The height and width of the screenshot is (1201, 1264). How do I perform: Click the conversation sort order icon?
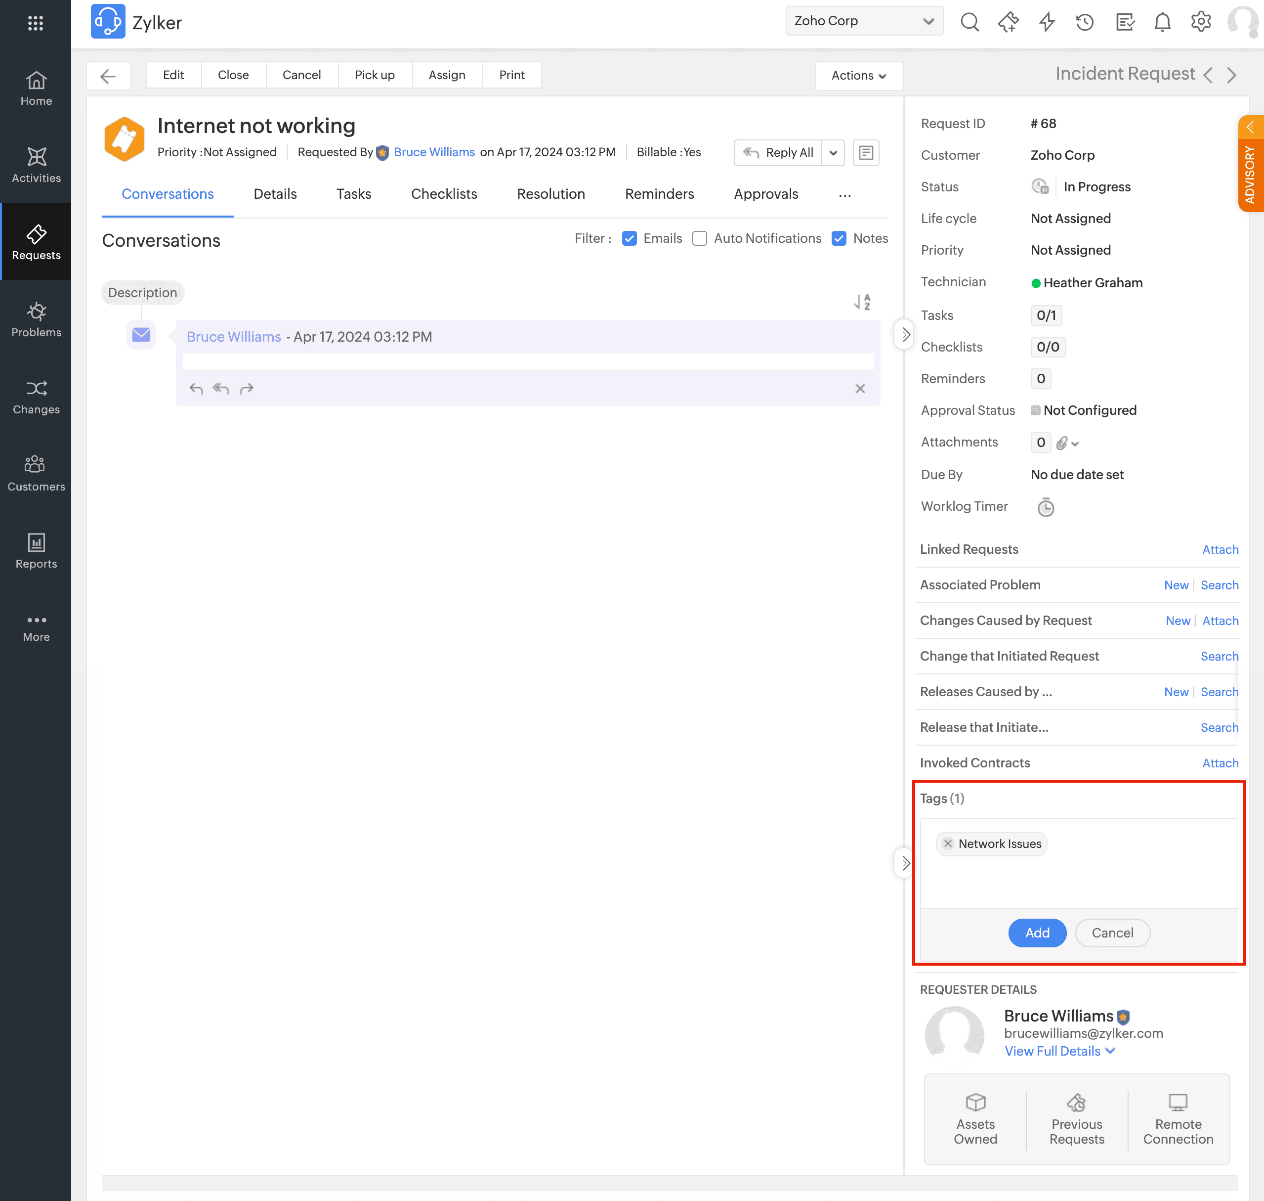pos(862,302)
